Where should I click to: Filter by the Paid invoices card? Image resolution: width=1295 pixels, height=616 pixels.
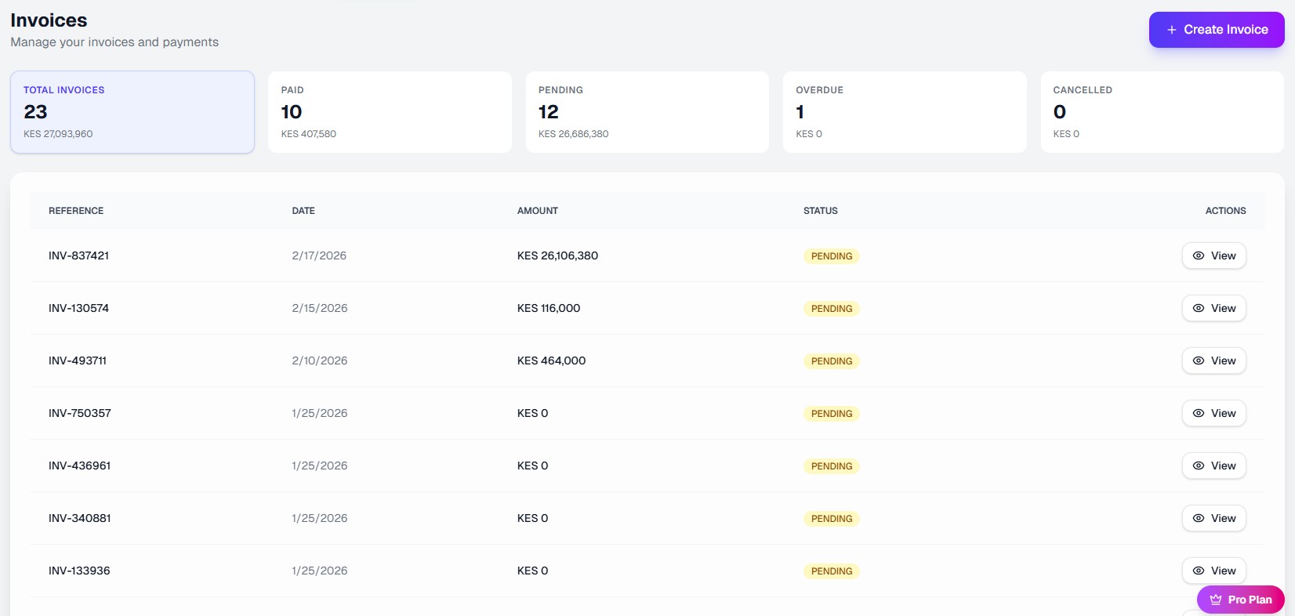[390, 112]
